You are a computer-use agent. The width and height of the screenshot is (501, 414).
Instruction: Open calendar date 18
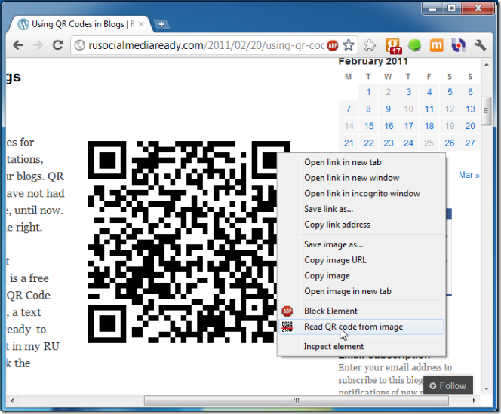tap(429, 126)
